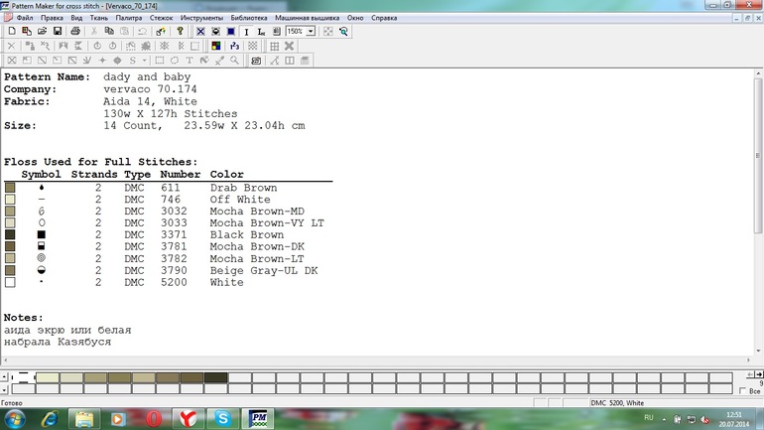Toggle the crossed-stitch X view mode button
Viewport: 764px width, 430px height.
[x=200, y=31]
